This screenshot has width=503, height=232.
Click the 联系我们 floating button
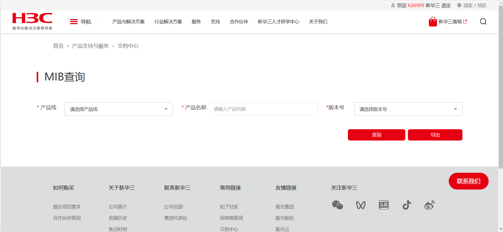tap(469, 181)
